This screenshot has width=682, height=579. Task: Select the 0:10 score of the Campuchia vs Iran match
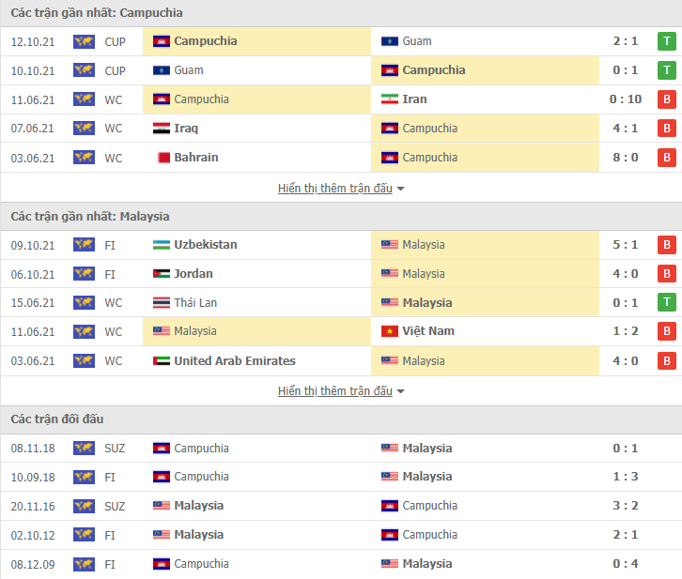click(625, 99)
